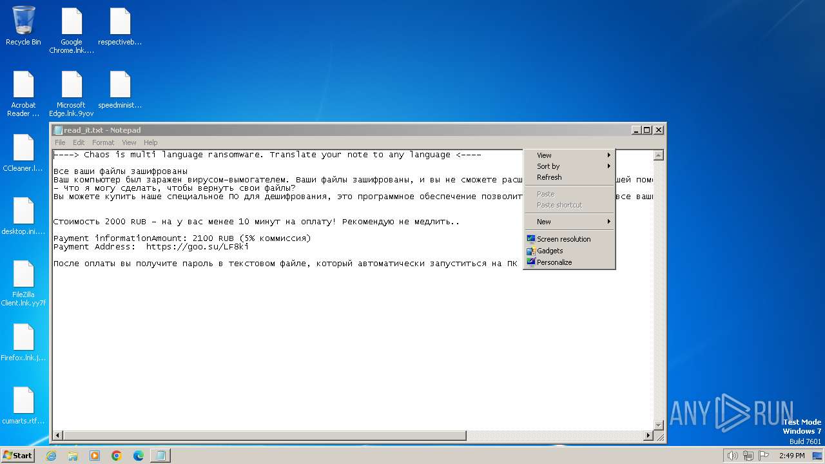Open the network status tray icon
Viewport: 825px width, 464px height.
(x=748, y=456)
